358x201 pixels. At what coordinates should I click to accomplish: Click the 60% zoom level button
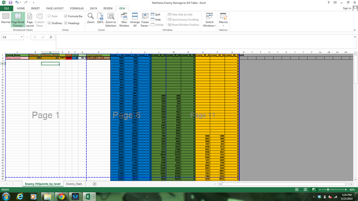coord(352,190)
